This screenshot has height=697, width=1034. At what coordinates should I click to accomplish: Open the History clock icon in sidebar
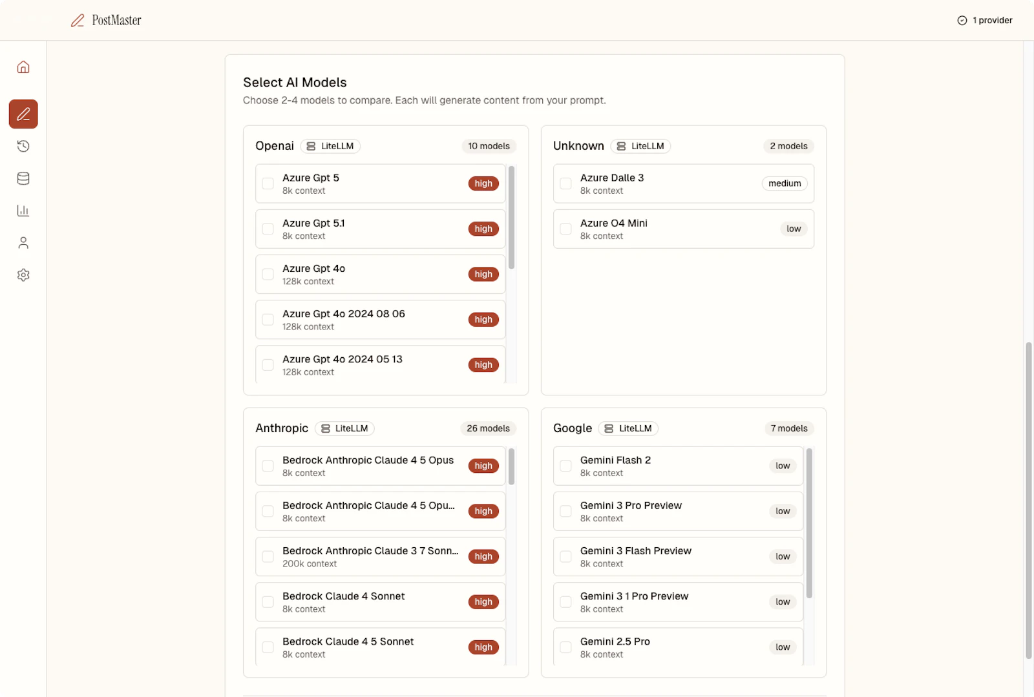[x=23, y=146]
